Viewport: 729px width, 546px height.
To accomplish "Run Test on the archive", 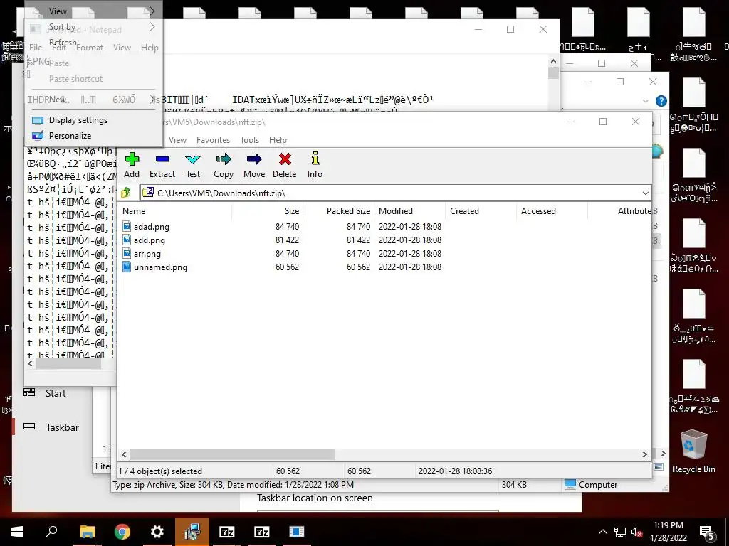I will [x=193, y=160].
